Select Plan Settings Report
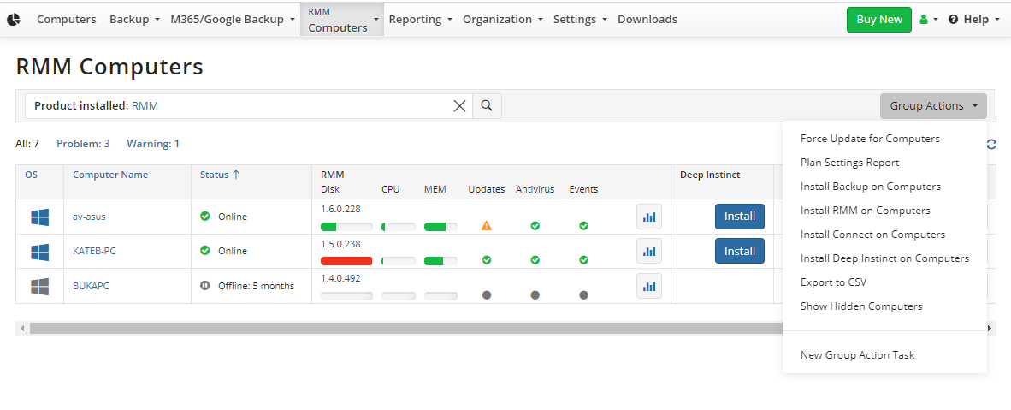 [x=849, y=163]
